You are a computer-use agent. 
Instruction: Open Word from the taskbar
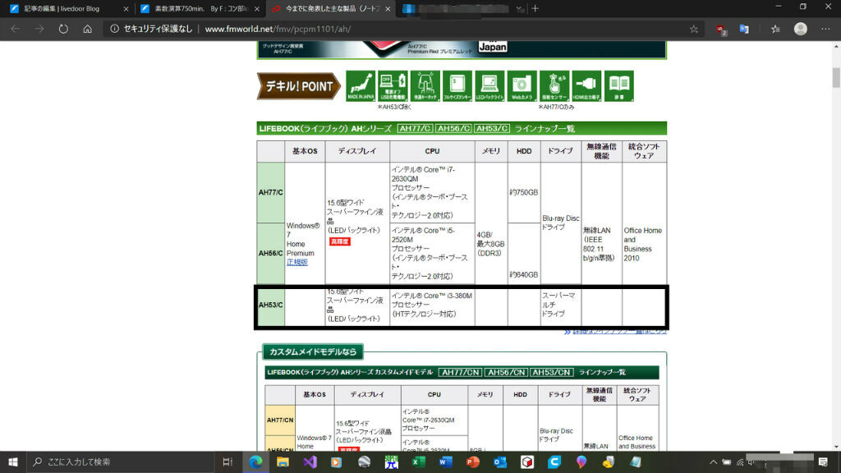446,462
